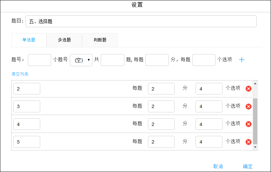Click the options count input before 个选项
Viewport: 271px width, 172px height.
tap(204, 60)
